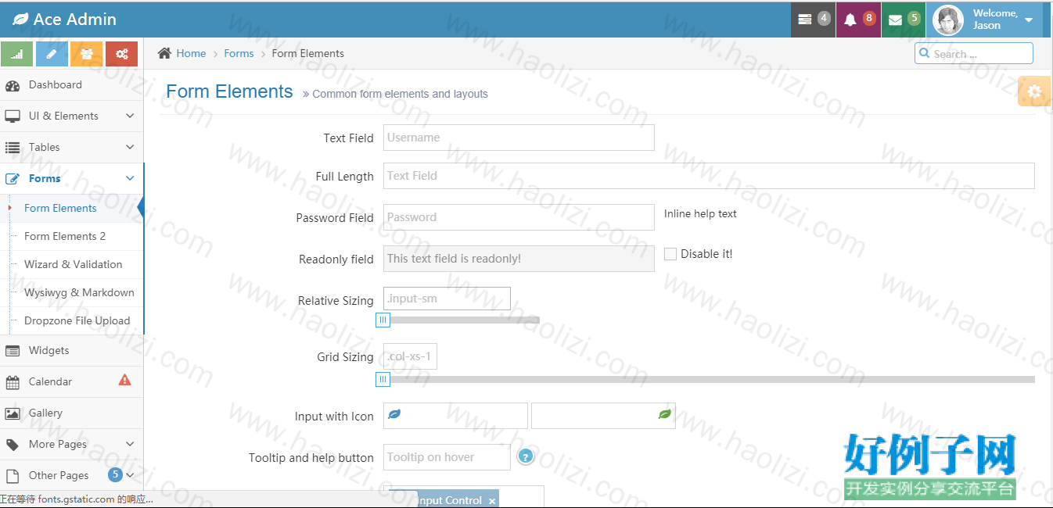Open Wizard & Validation submenu item
Image resolution: width=1053 pixels, height=508 pixels.
click(73, 264)
